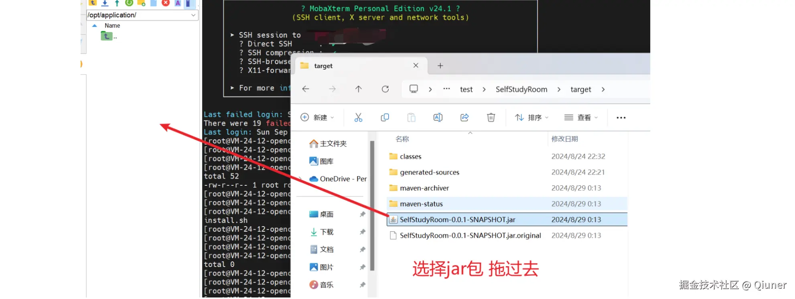Select SelfStudyRoom-0.0.1-SNAPSHOT.jar file
This screenshot has height=299, width=795.
[x=507, y=219]
